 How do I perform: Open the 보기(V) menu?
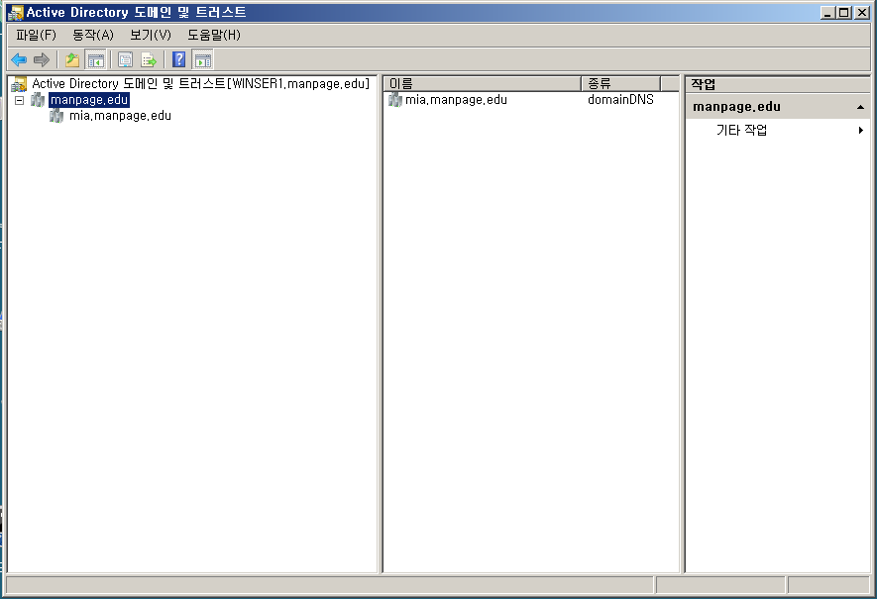click(151, 36)
